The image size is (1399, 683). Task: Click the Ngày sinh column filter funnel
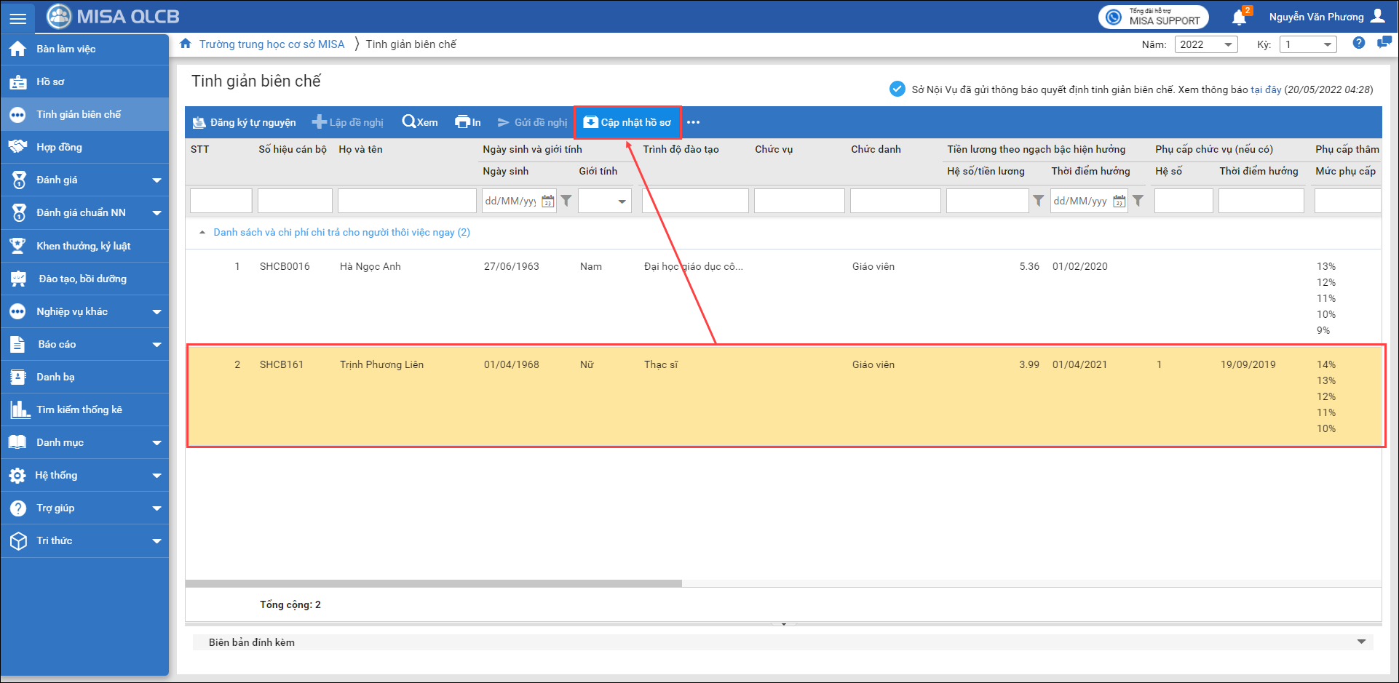[566, 201]
